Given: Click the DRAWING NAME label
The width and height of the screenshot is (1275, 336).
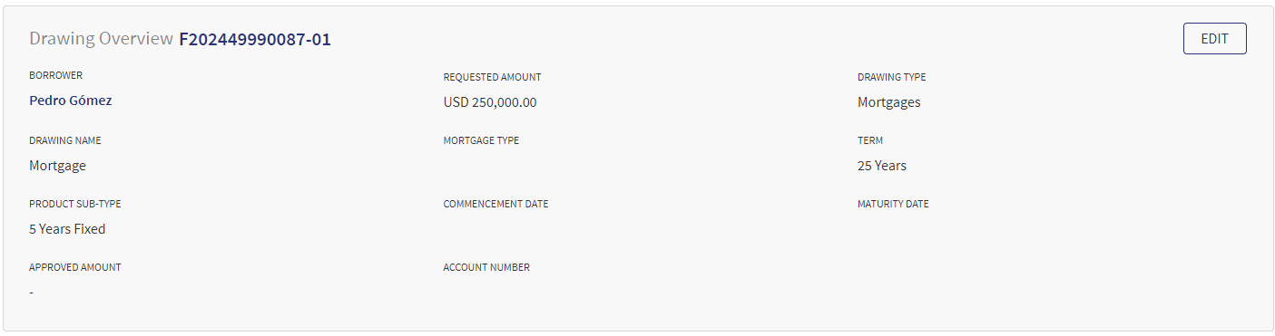Looking at the screenshot, I should coord(65,141).
